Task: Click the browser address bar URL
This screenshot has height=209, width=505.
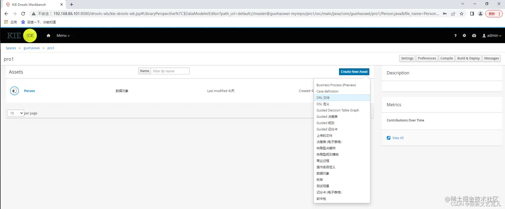Action: coord(246,14)
